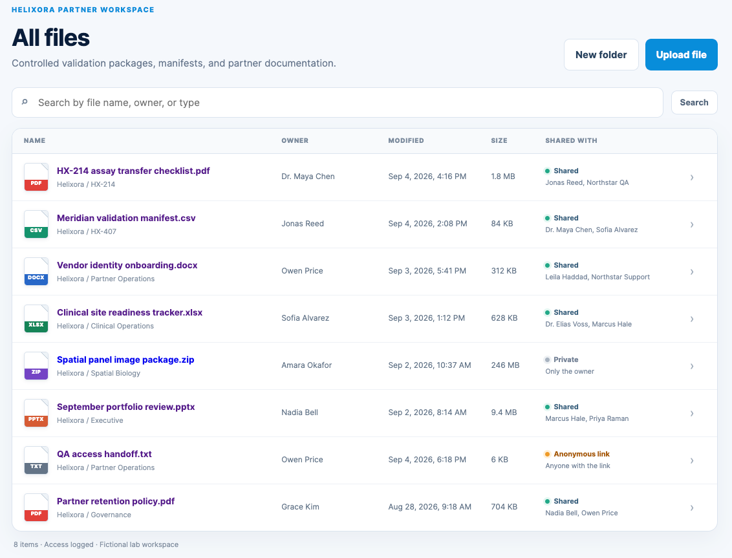Click the date Sep 4, 2026, 6:18 PM
This screenshot has height=558, width=732.
point(427,460)
